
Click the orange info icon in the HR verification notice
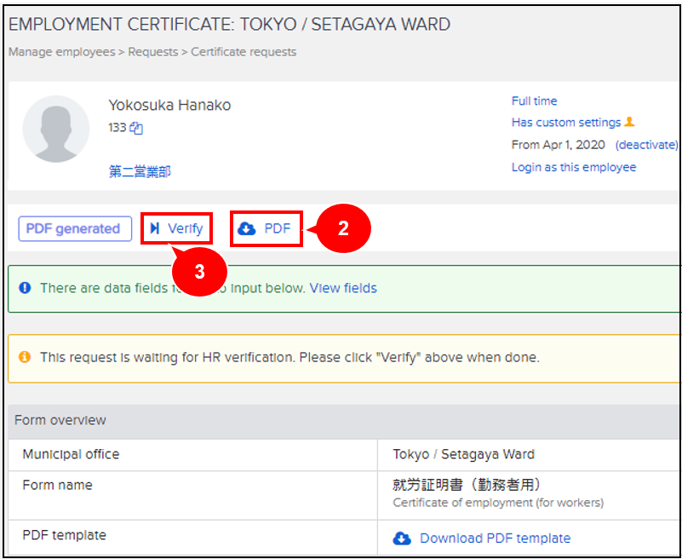pyautogui.click(x=26, y=357)
